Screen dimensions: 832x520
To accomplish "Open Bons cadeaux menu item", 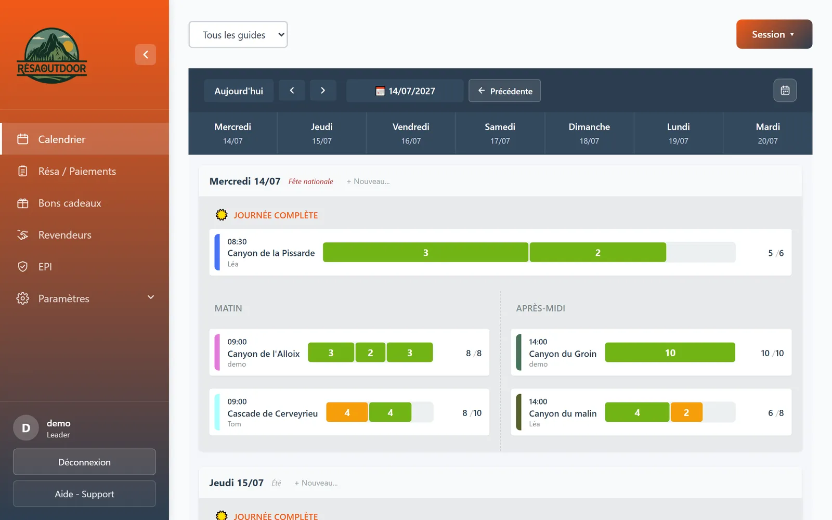I will pos(85,203).
